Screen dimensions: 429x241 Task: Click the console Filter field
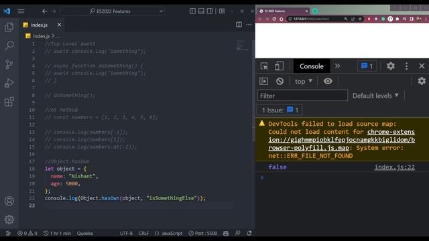pyautogui.click(x=302, y=96)
